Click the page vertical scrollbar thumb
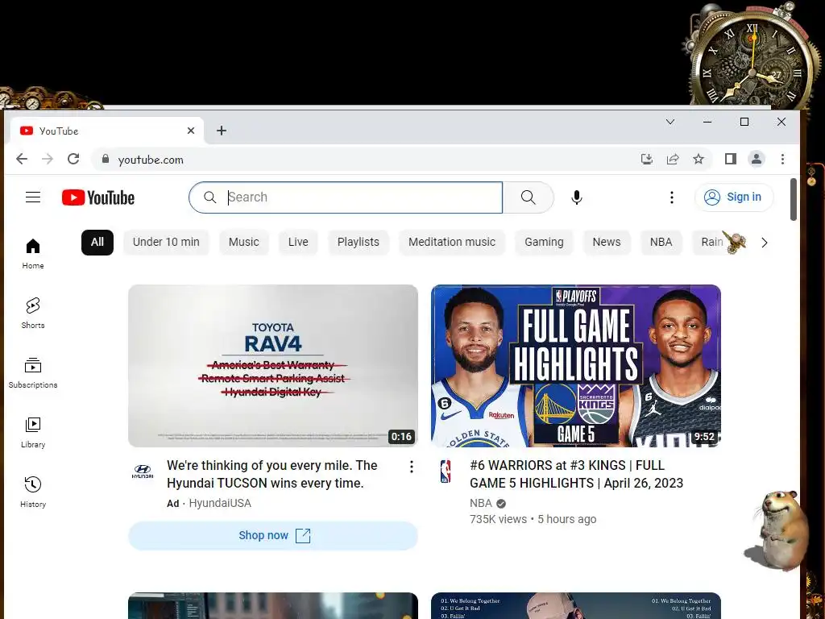The height and width of the screenshot is (619, 825). click(794, 200)
